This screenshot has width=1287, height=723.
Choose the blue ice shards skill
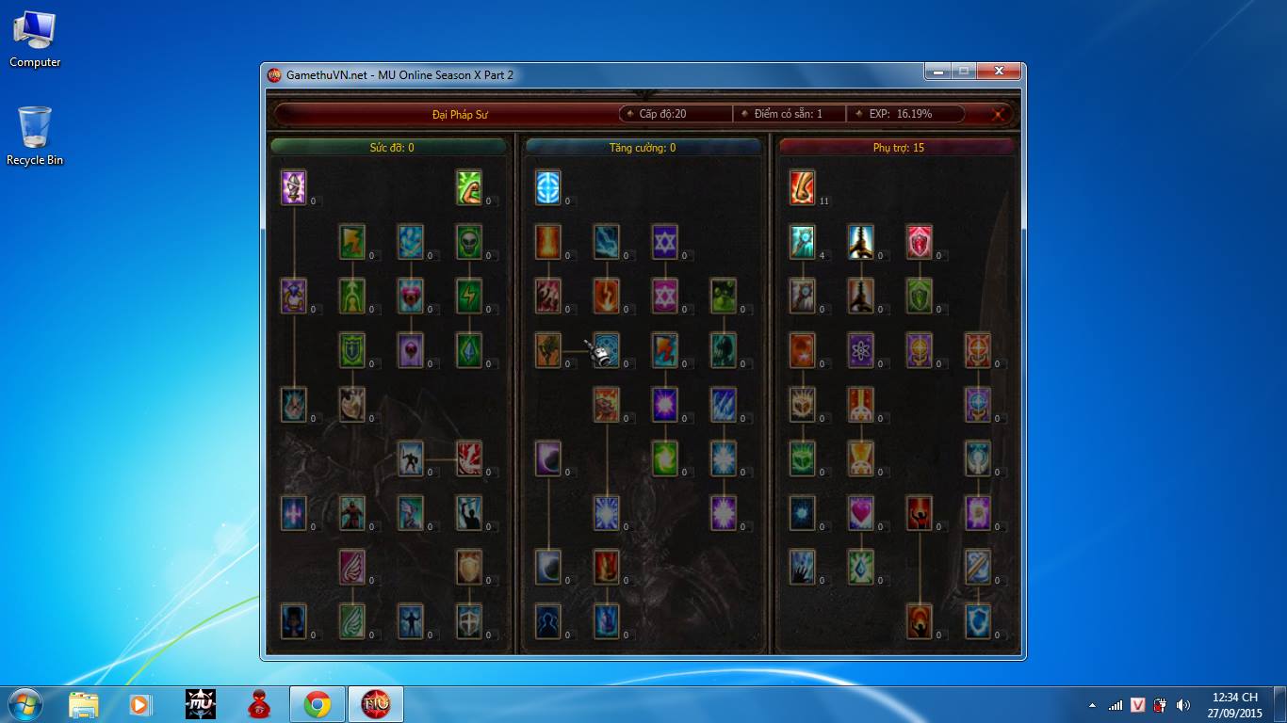(x=724, y=405)
